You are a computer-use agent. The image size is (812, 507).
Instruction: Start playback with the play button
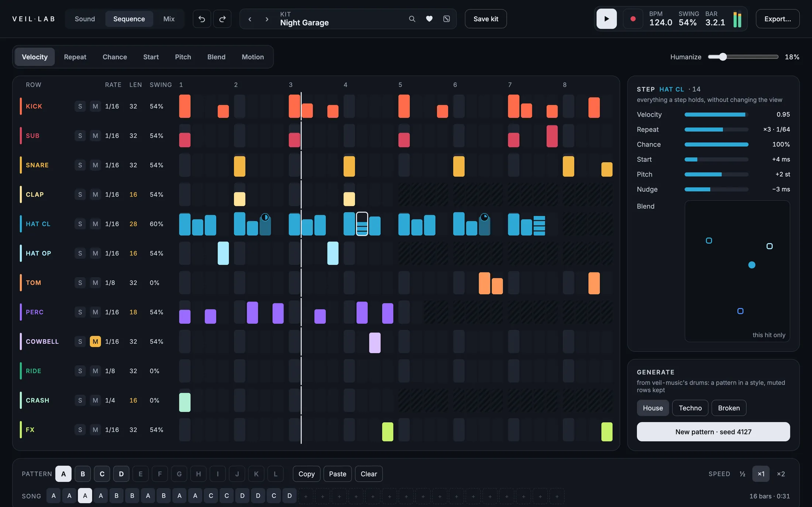(x=606, y=19)
